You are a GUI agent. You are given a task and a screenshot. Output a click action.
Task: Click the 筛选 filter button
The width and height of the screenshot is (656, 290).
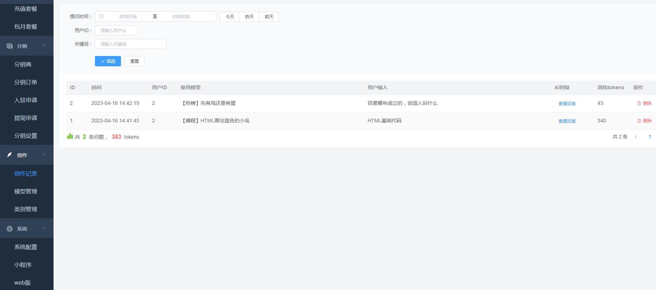click(x=108, y=61)
